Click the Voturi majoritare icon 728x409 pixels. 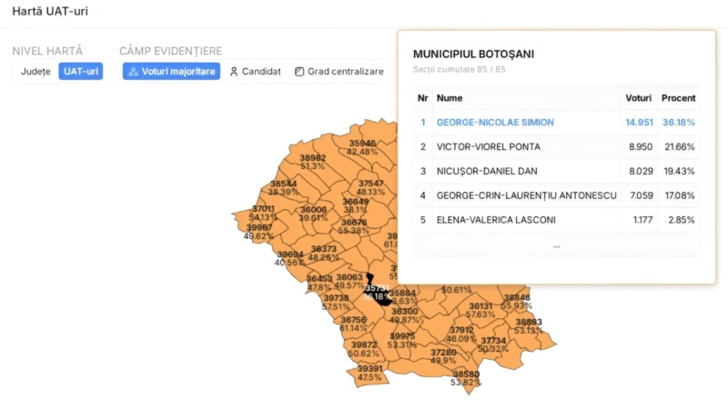pos(133,72)
